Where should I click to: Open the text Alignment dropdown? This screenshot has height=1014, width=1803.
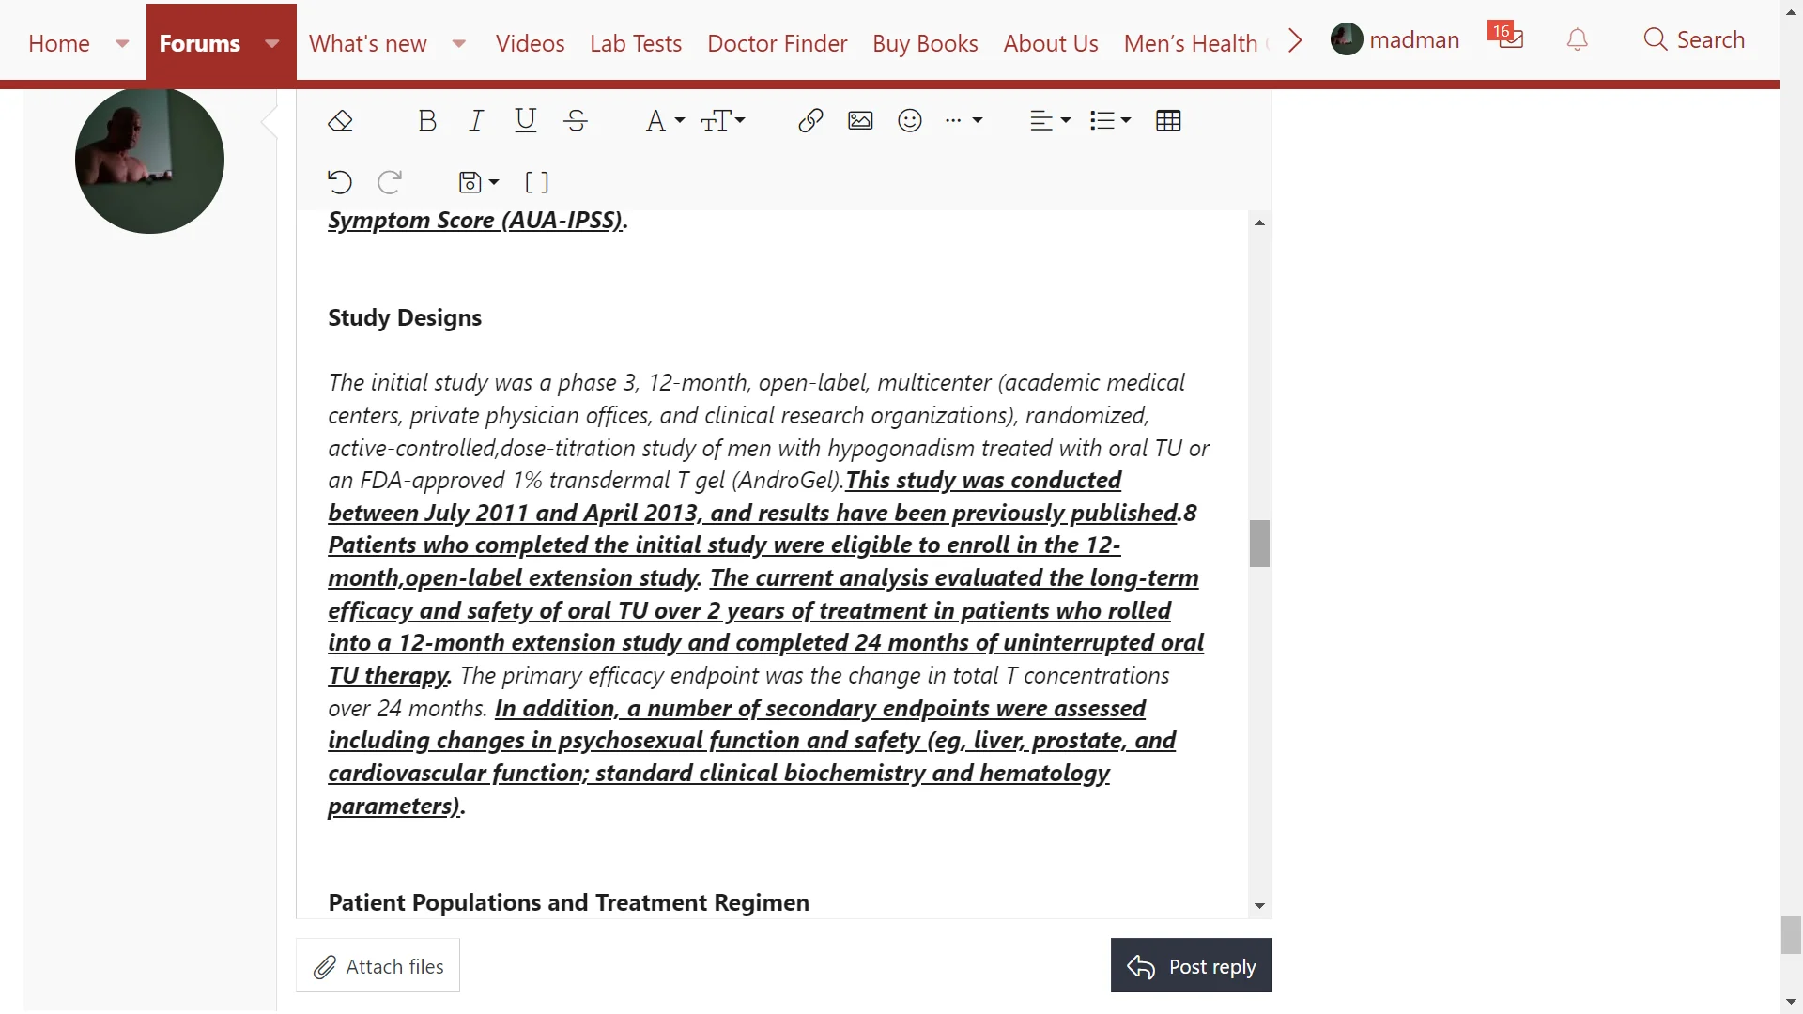1050,121
